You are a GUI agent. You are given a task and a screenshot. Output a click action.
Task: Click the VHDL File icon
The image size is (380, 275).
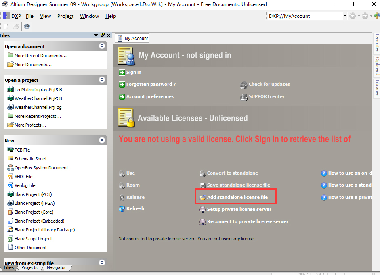pyautogui.click(x=10, y=177)
